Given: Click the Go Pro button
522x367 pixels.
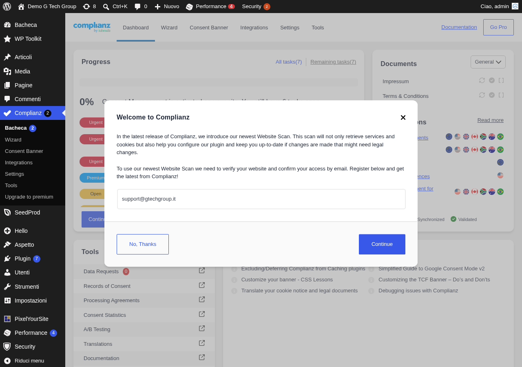Looking at the screenshot, I should point(498,27).
